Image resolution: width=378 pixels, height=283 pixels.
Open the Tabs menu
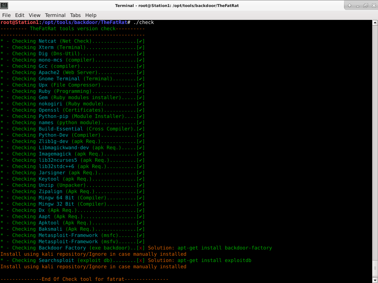tap(75, 15)
